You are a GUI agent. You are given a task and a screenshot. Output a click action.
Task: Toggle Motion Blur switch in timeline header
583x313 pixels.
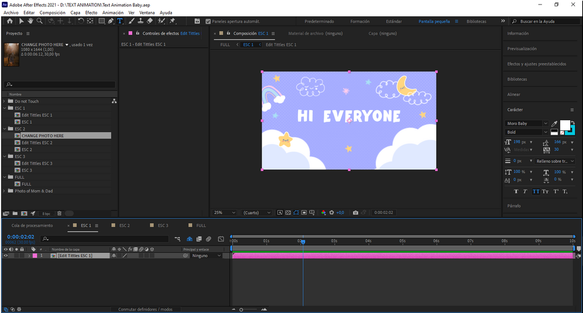point(209,239)
